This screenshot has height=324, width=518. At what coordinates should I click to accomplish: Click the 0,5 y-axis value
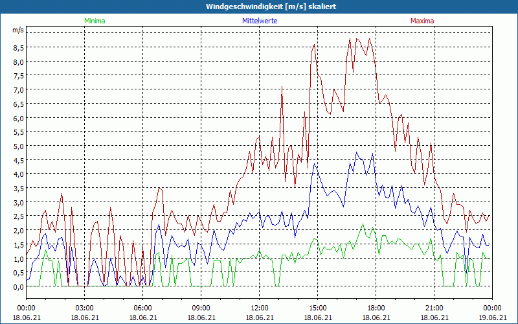[18, 273]
